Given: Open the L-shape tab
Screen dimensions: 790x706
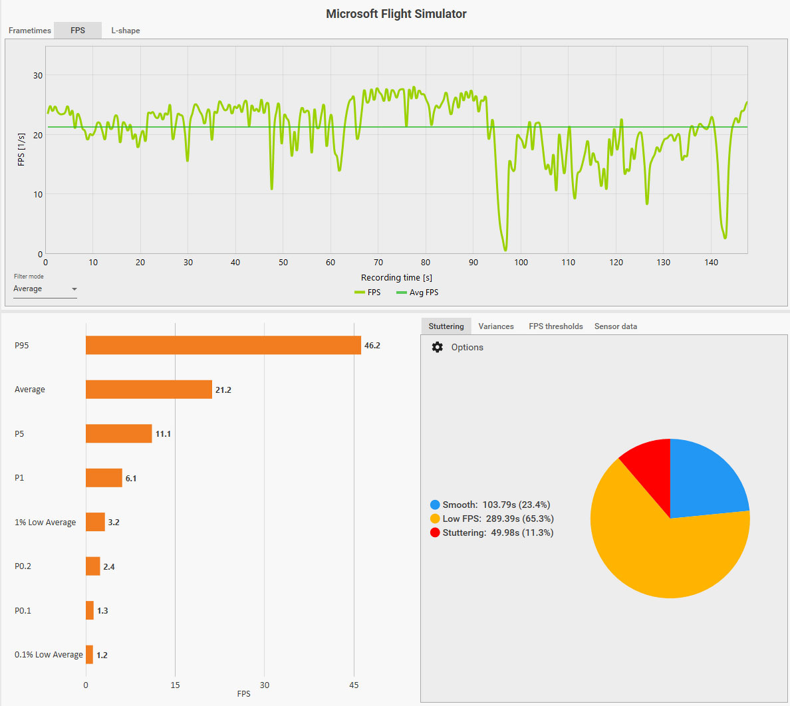Looking at the screenshot, I should pos(126,30).
